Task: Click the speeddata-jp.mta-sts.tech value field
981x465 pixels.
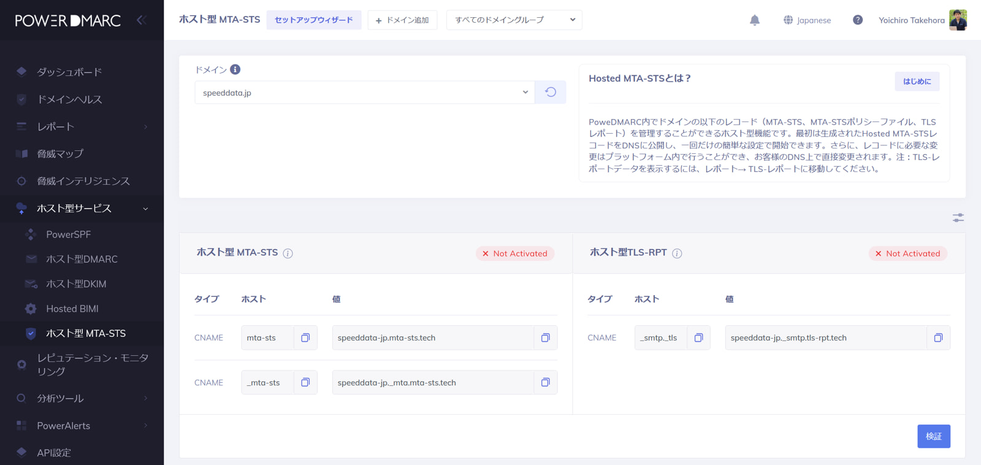Action: [433, 337]
